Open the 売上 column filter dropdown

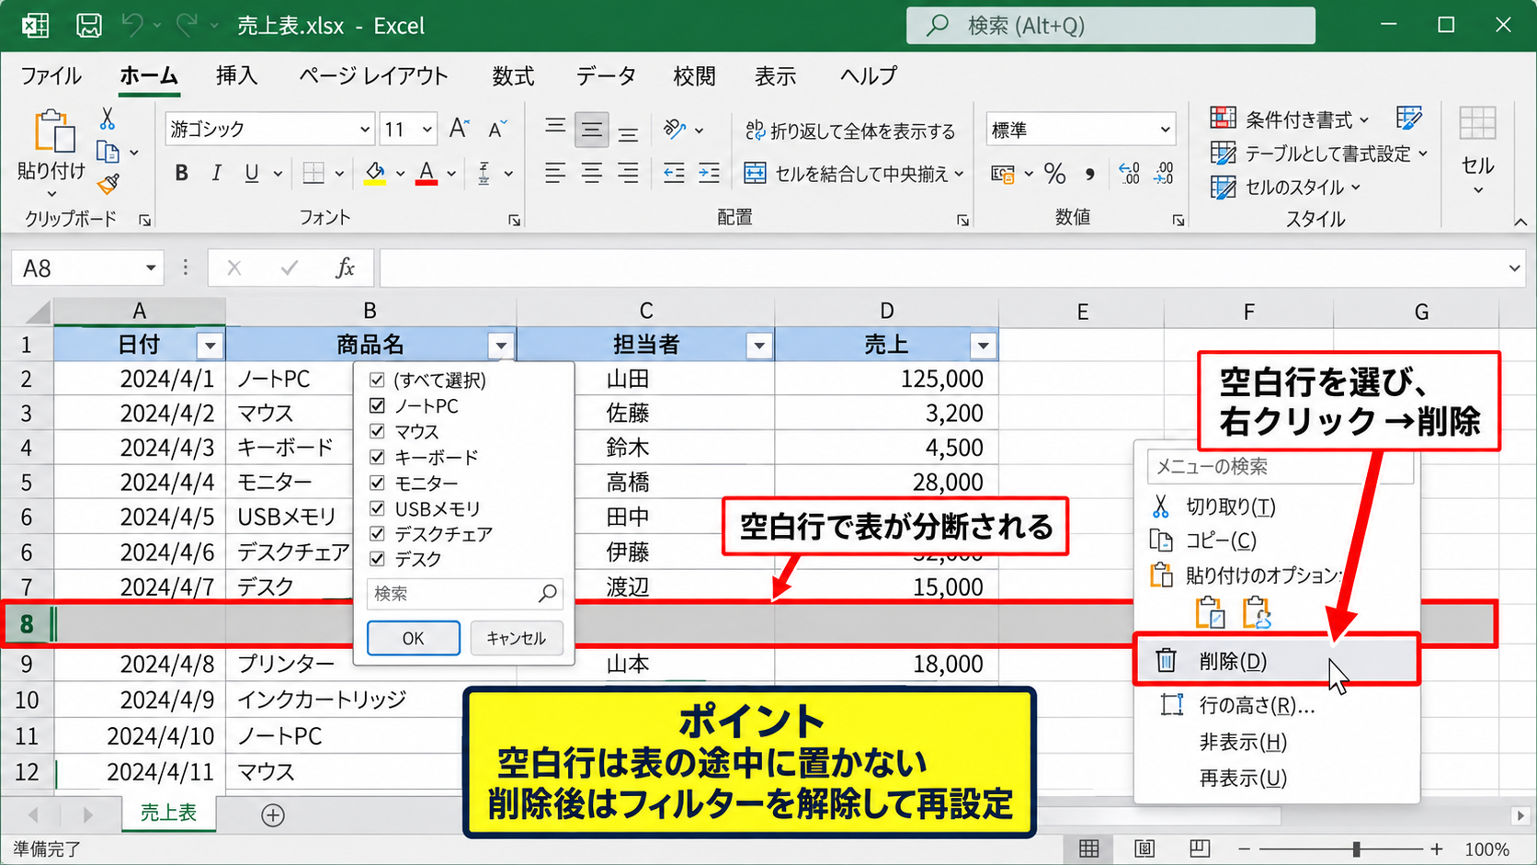pyautogui.click(x=983, y=346)
